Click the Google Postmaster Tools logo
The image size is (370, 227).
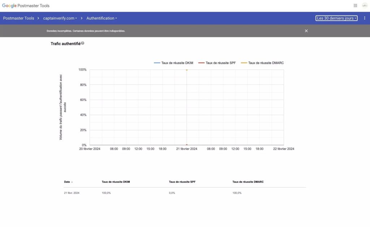pyautogui.click(x=26, y=5)
